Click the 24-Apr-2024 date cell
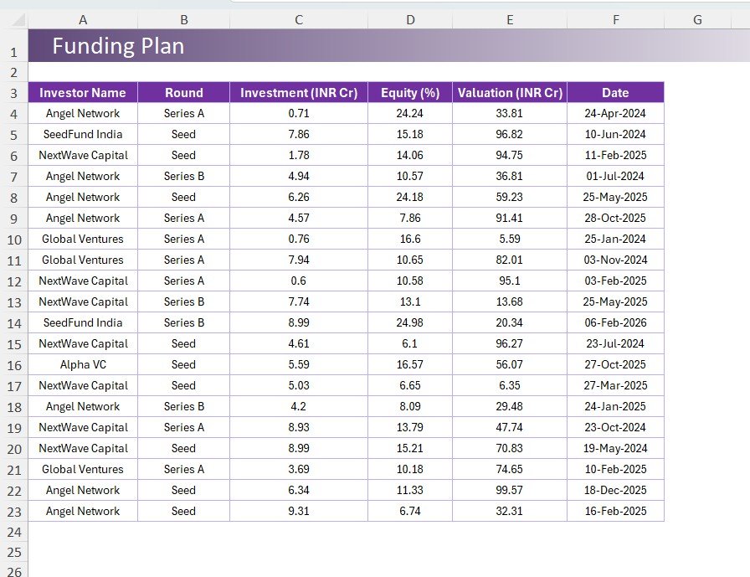 [x=615, y=113]
